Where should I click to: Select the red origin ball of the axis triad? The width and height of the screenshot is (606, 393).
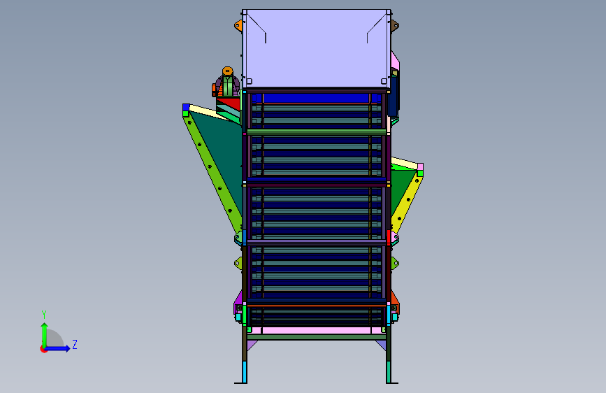(x=43, y=349)
